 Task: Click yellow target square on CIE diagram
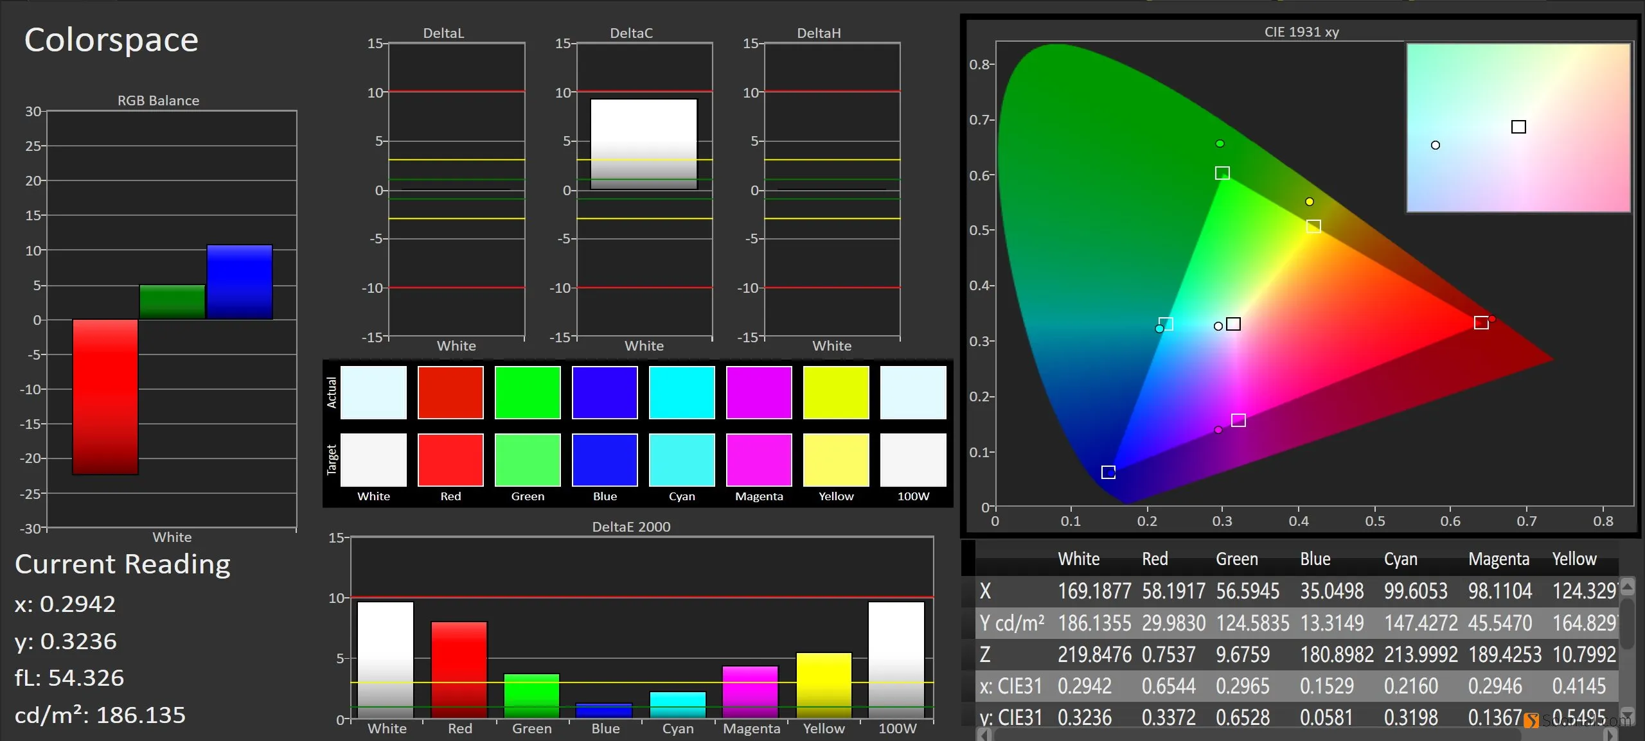[x=1313, y=227]
